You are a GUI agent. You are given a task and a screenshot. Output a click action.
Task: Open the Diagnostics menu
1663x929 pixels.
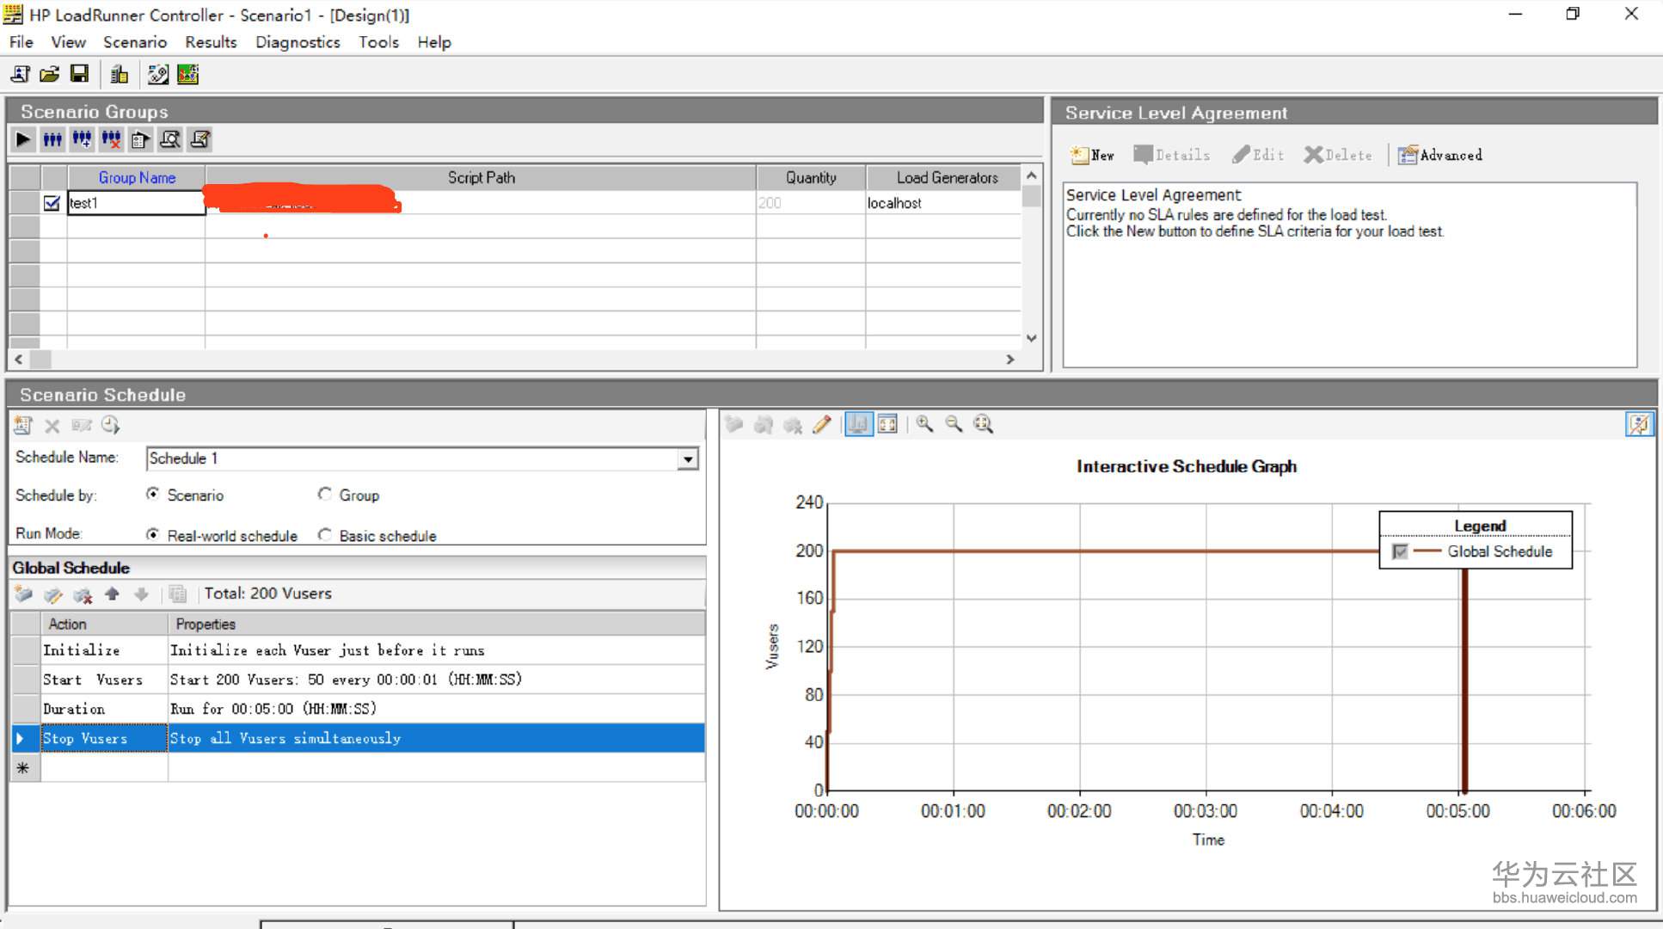pyautogui.click(x=297, y=42)
